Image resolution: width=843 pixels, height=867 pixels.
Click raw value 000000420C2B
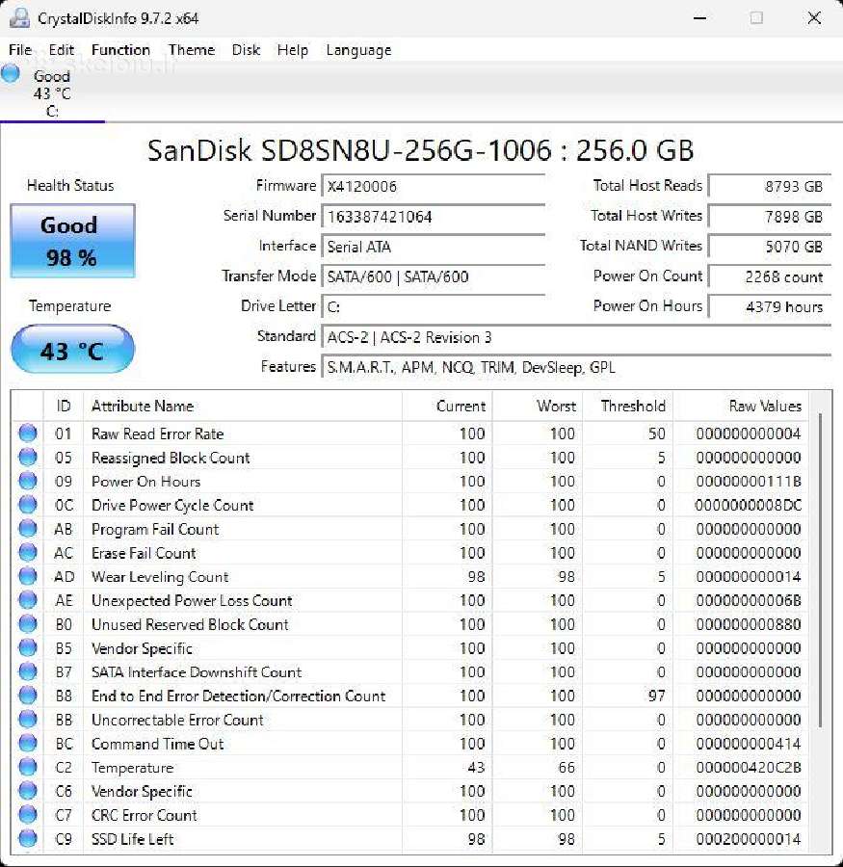click(749, 767)
